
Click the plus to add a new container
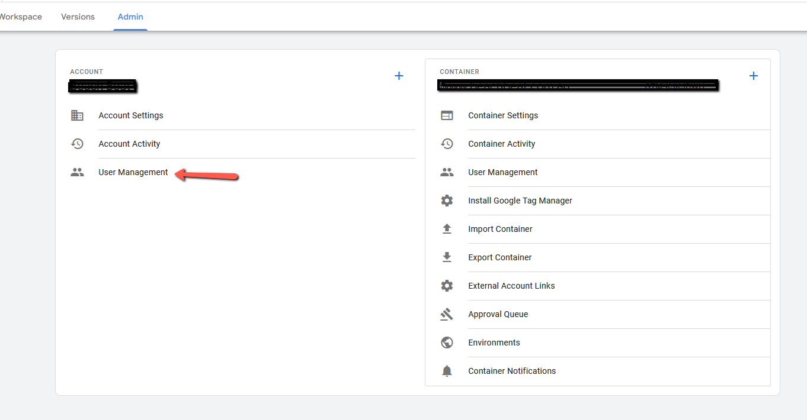pyautogui.click(x=753, y=76)
